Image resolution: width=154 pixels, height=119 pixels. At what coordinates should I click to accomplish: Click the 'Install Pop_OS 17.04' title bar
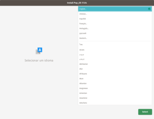click(x=77, y=3)
